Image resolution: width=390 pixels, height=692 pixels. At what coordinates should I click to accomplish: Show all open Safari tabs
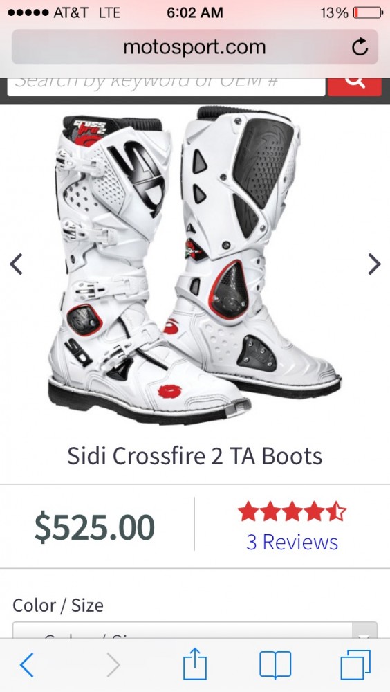[355, 664]
